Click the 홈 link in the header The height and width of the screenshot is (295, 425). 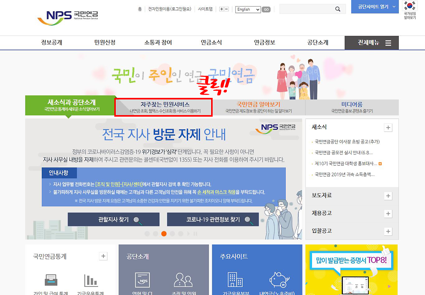pos(140,9)
